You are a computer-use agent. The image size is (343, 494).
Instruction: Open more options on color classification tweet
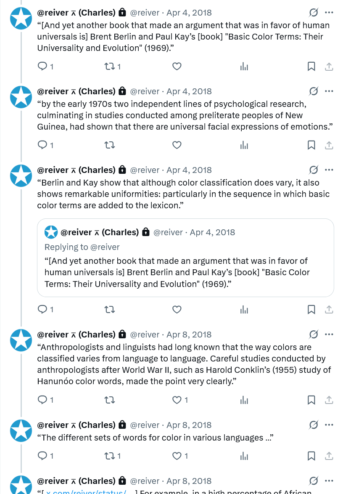point(329,170)
